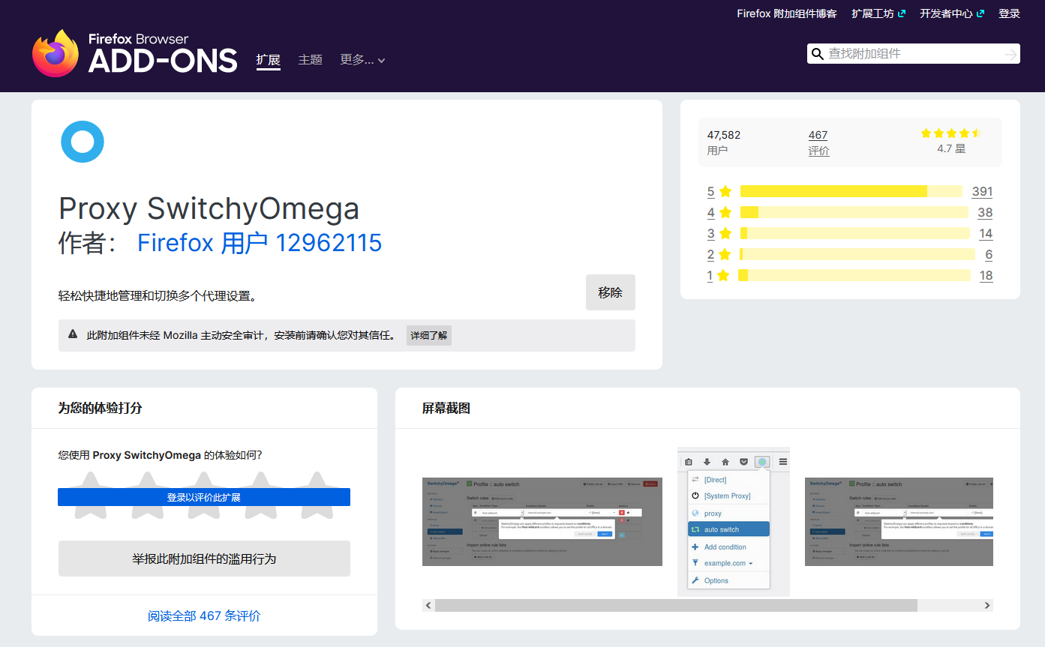This screenshot has width=1045, height=647.
Task: Click the 登录 link
Action: pos(1009,13)
